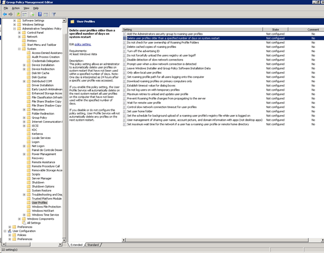Image resolution: width=324 pixels, height=253 pixels.
Task: Expand the Power Management node
Action: point(24,154)
